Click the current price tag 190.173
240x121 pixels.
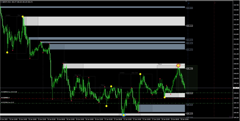[x=236, y=88]
